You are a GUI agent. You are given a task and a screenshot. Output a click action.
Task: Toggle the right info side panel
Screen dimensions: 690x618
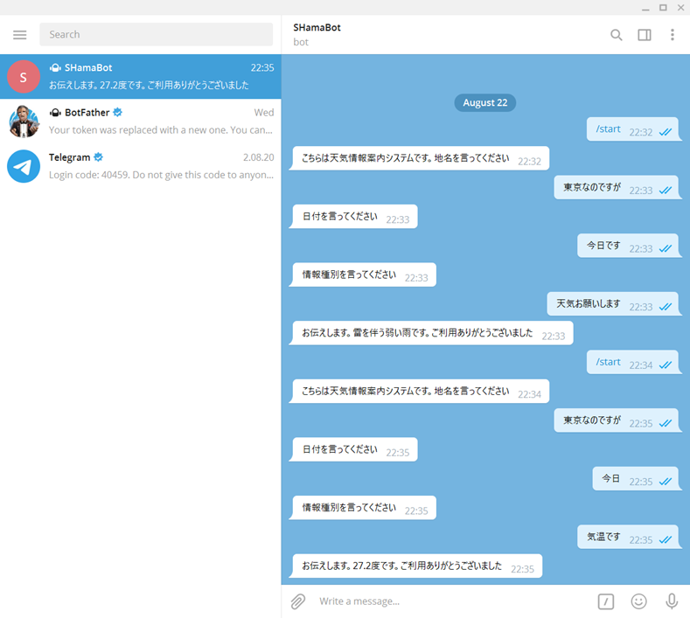pyautogui.click(x=645, y=35)
